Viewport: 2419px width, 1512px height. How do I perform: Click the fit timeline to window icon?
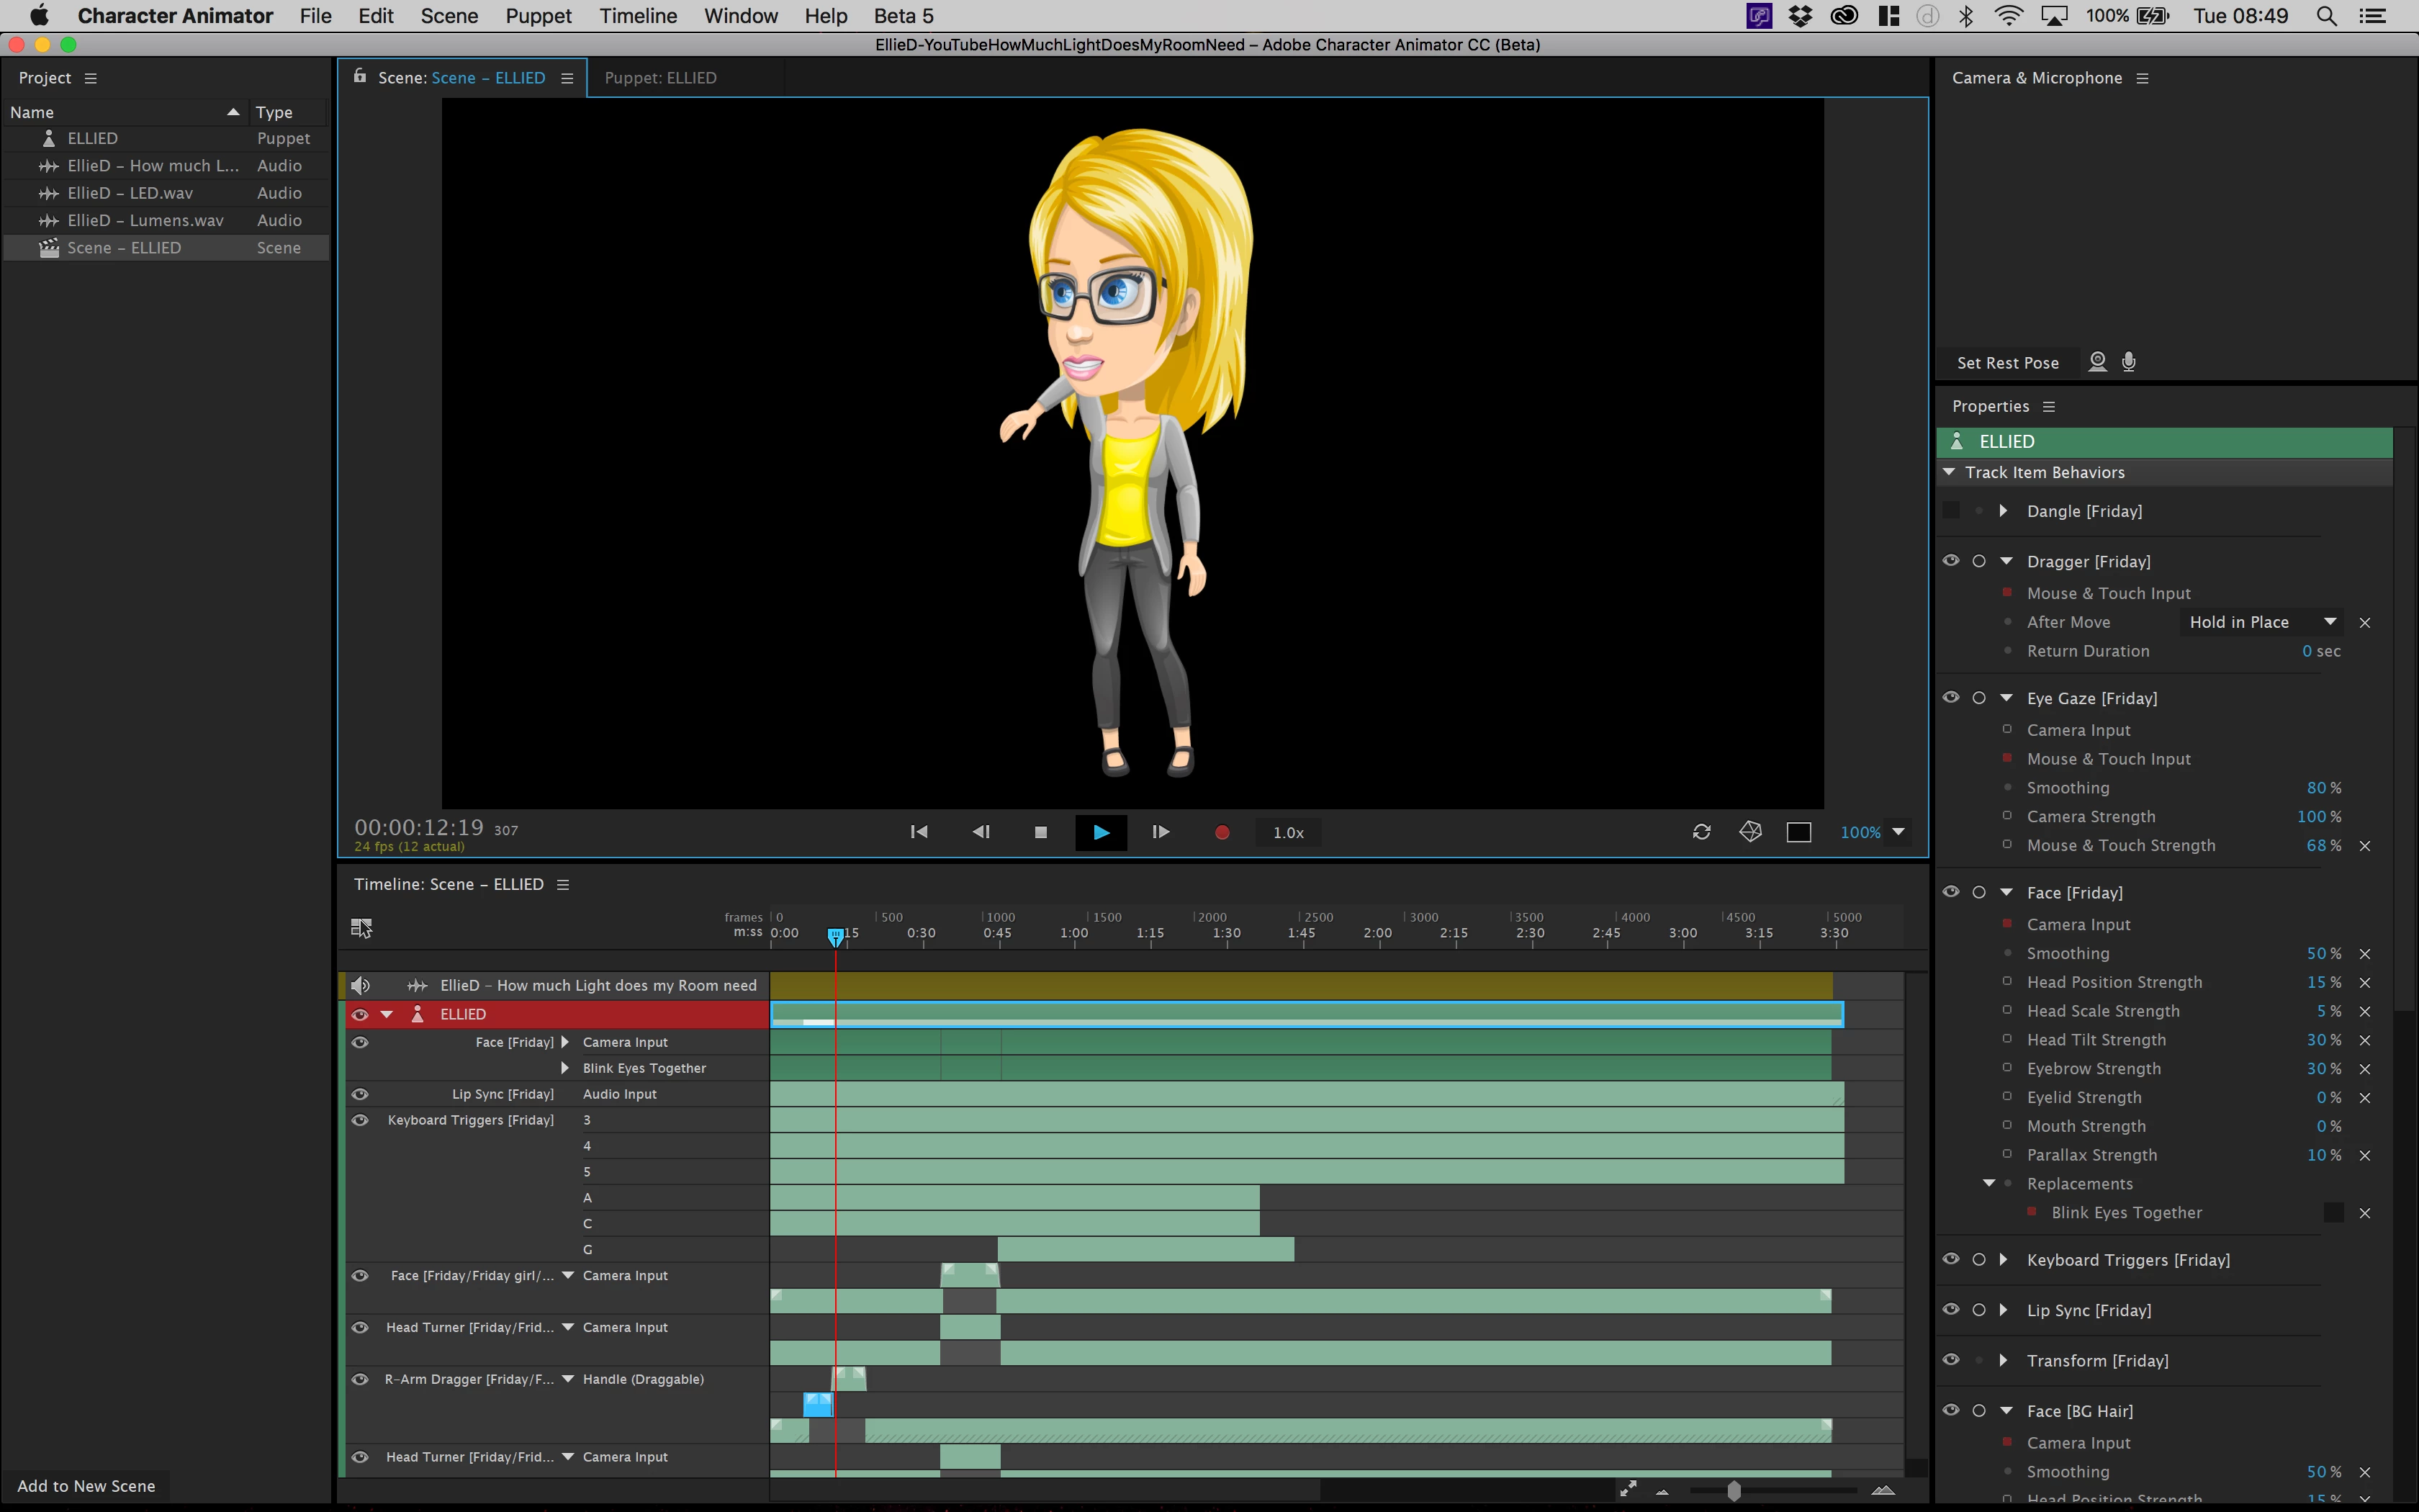(x=1629, y=1489)
